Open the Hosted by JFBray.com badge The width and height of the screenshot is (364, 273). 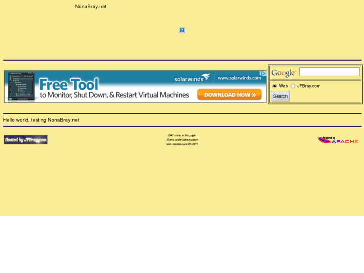coord(26,140)
